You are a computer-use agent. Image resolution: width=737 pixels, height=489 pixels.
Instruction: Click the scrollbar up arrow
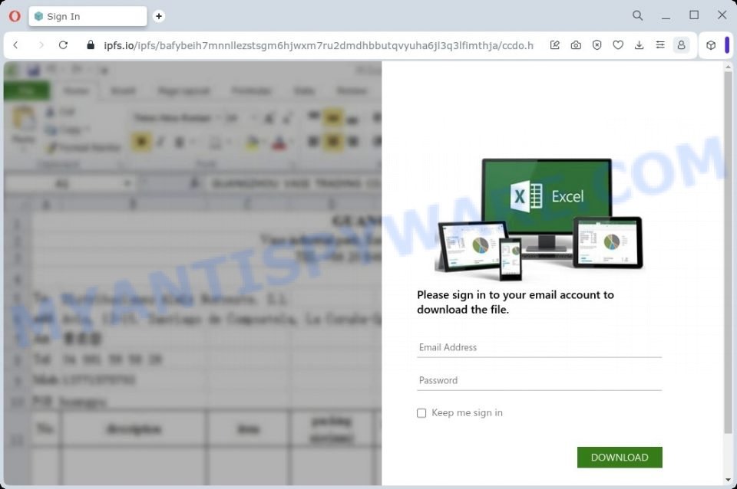728,67
